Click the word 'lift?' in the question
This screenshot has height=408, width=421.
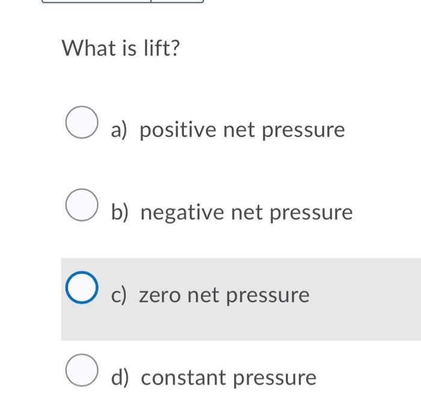point(162,48)
